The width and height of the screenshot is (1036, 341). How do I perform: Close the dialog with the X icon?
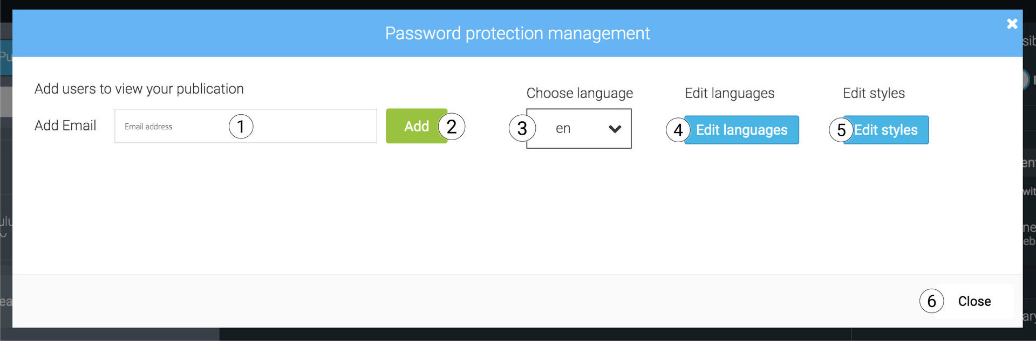[1012, 24]
